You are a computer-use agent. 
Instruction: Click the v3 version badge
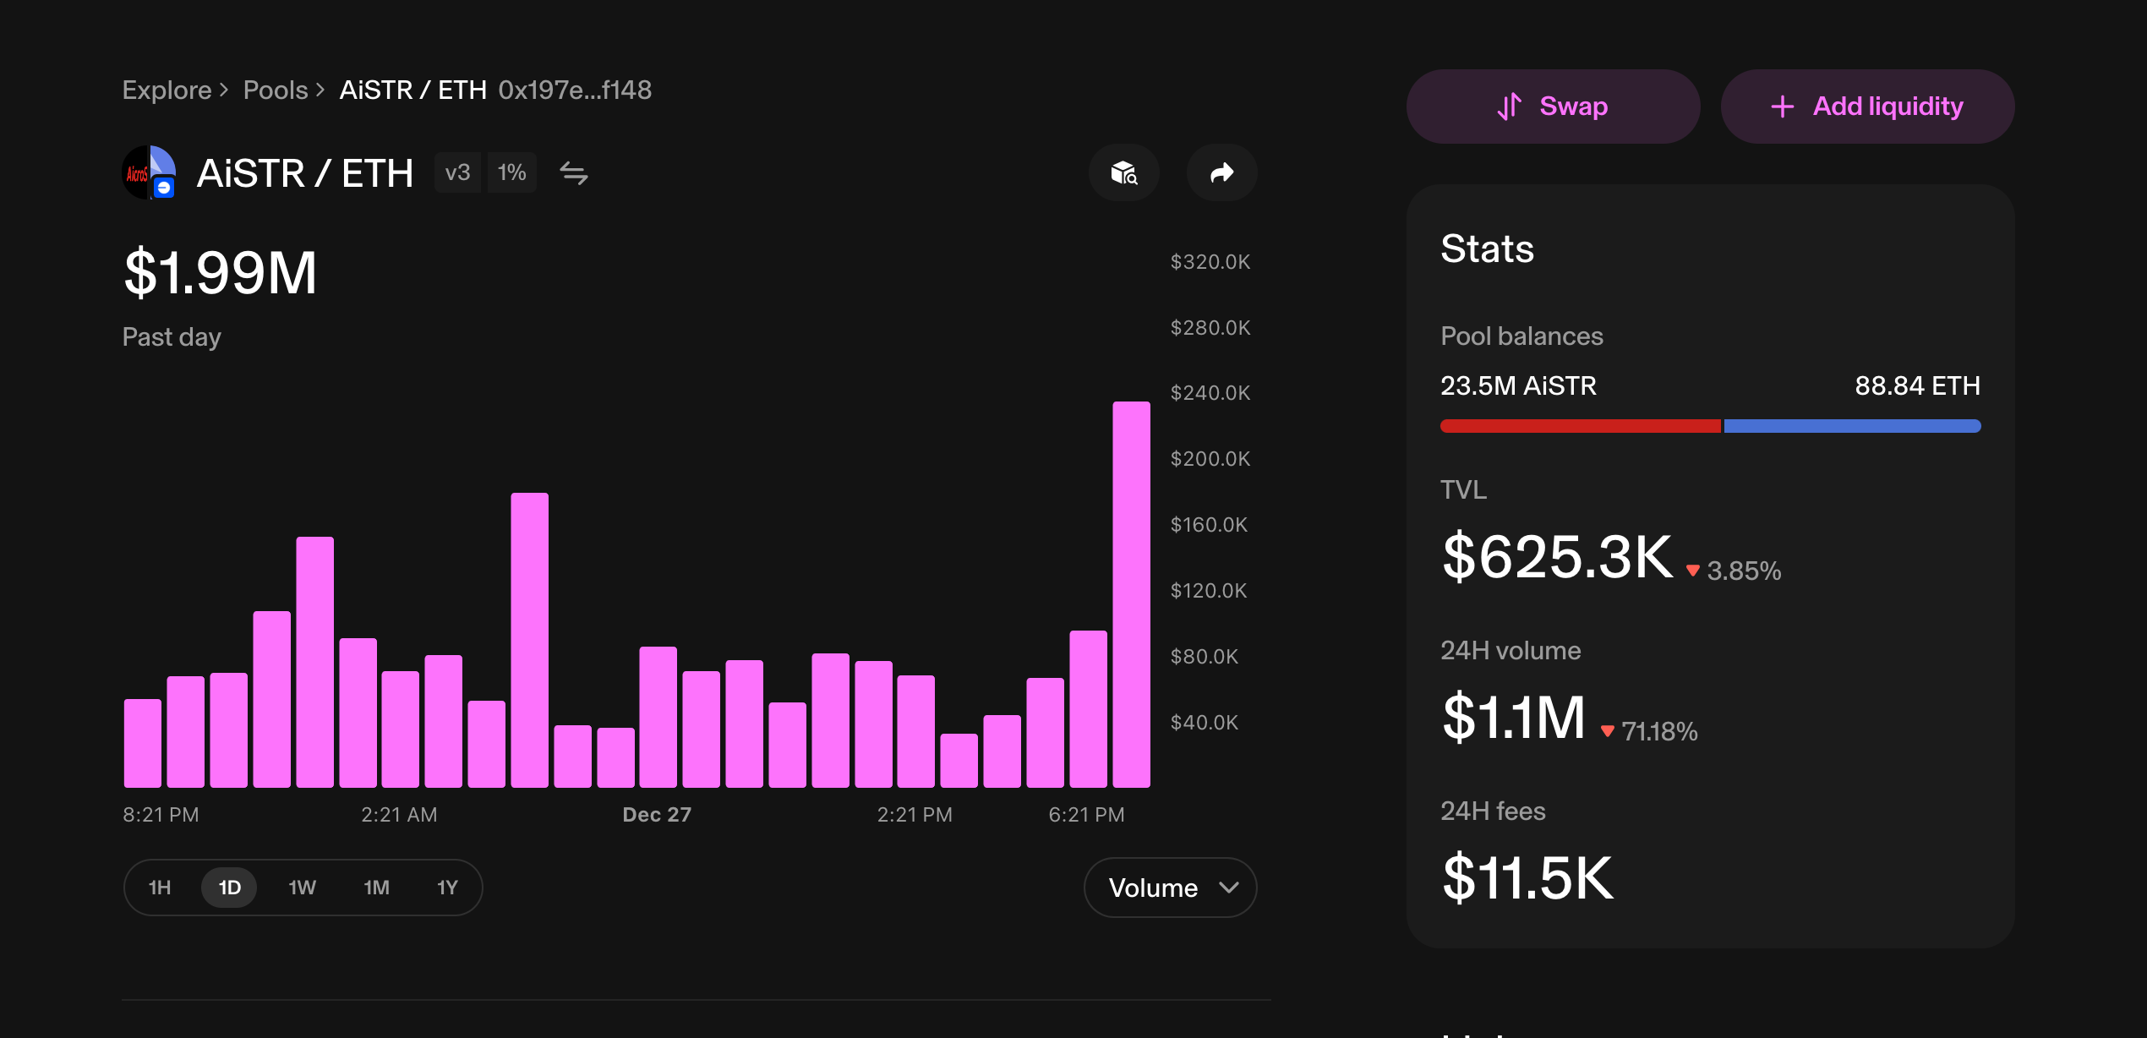[x=457, y=172]
